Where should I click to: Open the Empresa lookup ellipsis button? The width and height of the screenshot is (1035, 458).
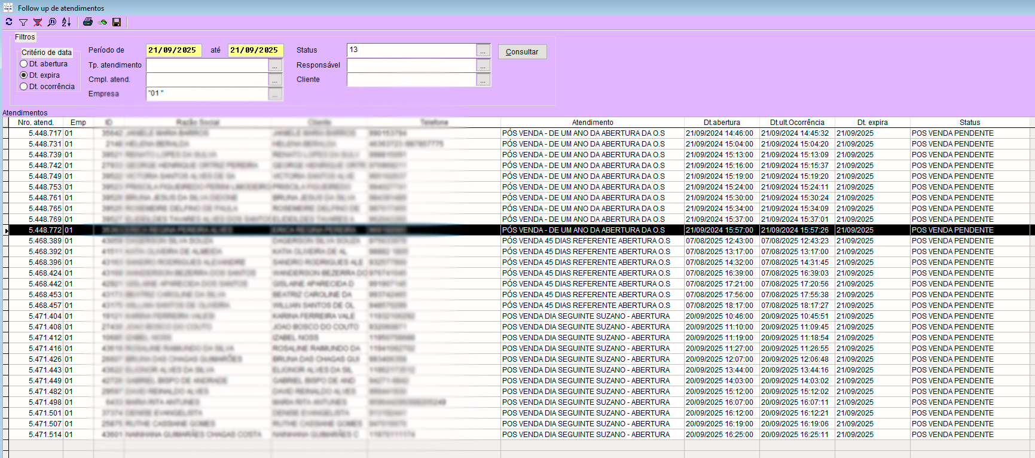point(275,94)
